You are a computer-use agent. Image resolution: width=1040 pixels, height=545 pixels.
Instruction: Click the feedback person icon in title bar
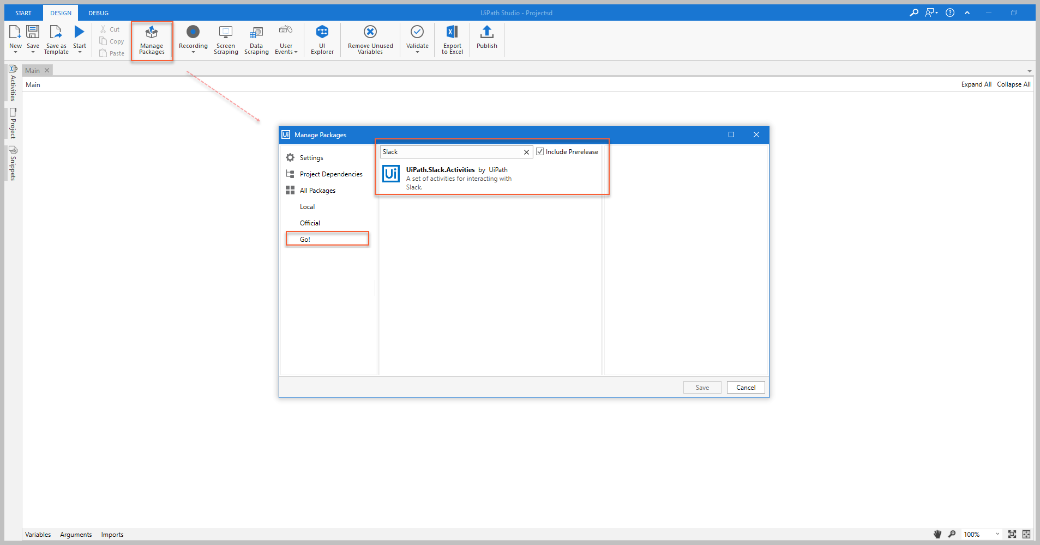(930, 13)
